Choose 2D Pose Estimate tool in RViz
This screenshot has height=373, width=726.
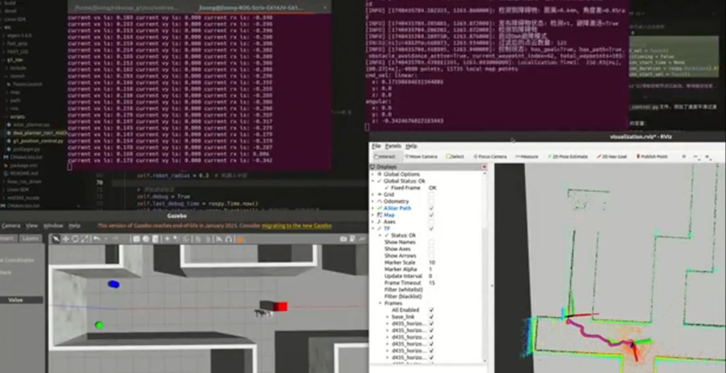coord(568,157)
